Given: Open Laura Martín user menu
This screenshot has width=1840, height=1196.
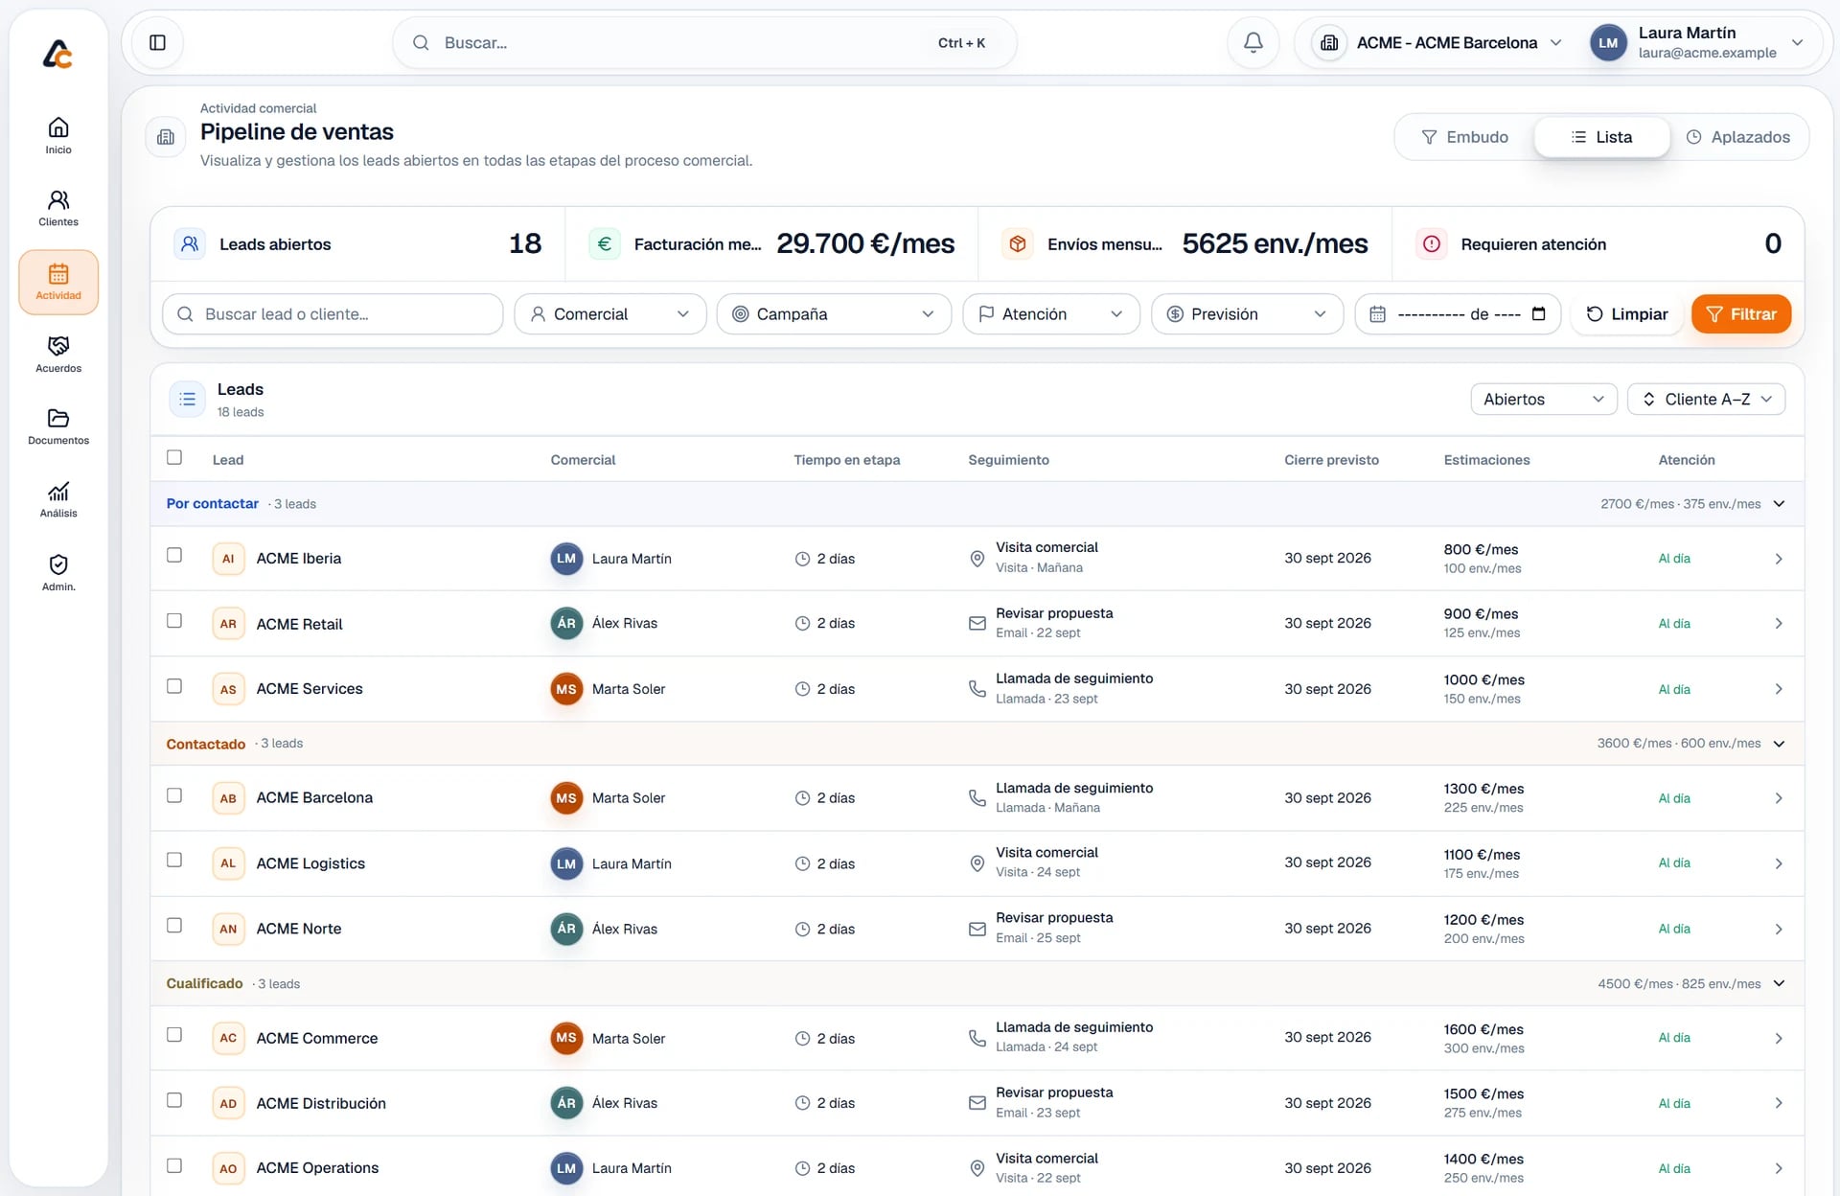Looking at the screenshot, I should pyautogui.click(x=1698, y=42).
